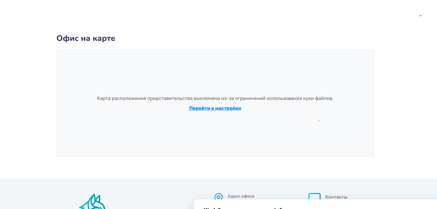Click the wolf logo in the footer
437x209 pixels.
click(93, 202)
